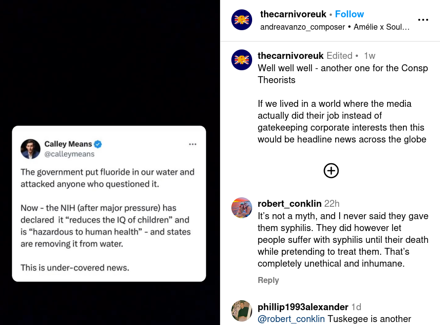The width and height of the screenshot is (440, 325).
Task: Open phillip1993alexander's profile picture
Action: [242, 311]
